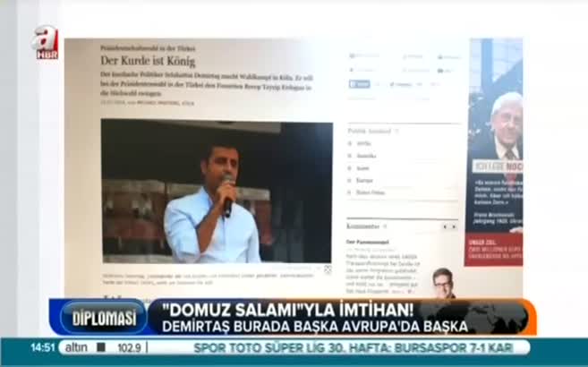Viewport: 588px width, 367px height.
Task: Open the 'Asien' entry in Politik Ausland list
Action: tap(362, 168)
